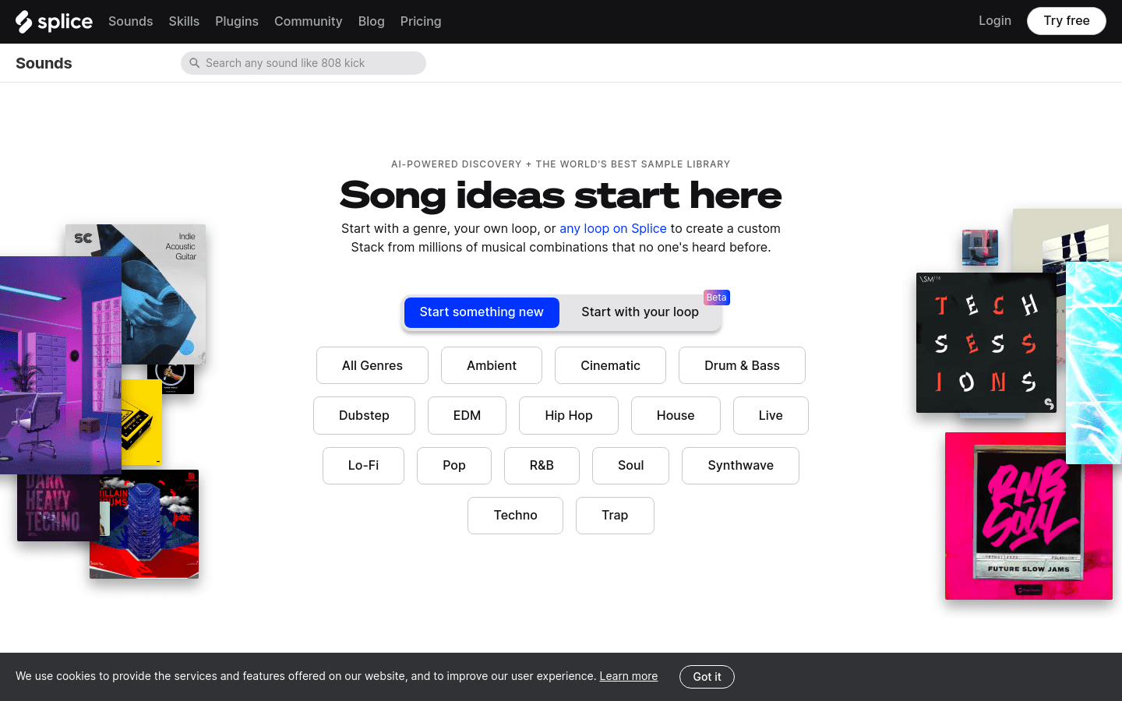
Task: Open the purple office room pack cover
Action: pyautogui.click(x=61, y=365)
